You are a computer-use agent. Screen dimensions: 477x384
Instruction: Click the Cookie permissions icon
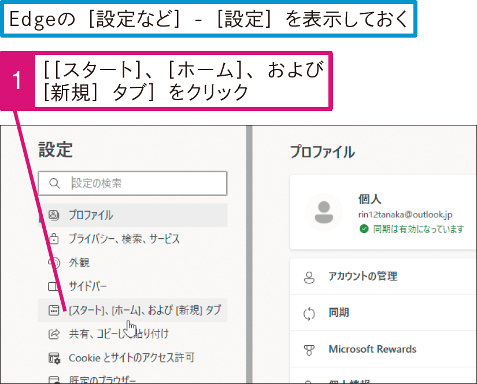click(x=54, y=358)
